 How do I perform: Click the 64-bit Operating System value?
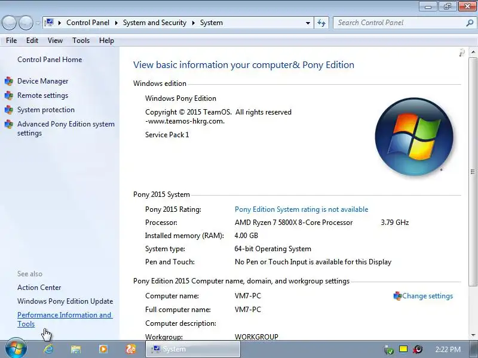pos(273,249)
